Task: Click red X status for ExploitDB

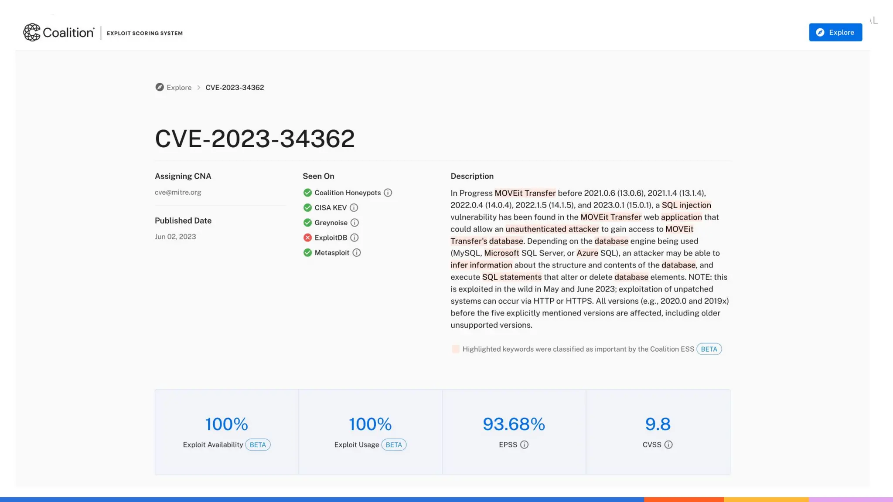Action: (x=307, y=237)
